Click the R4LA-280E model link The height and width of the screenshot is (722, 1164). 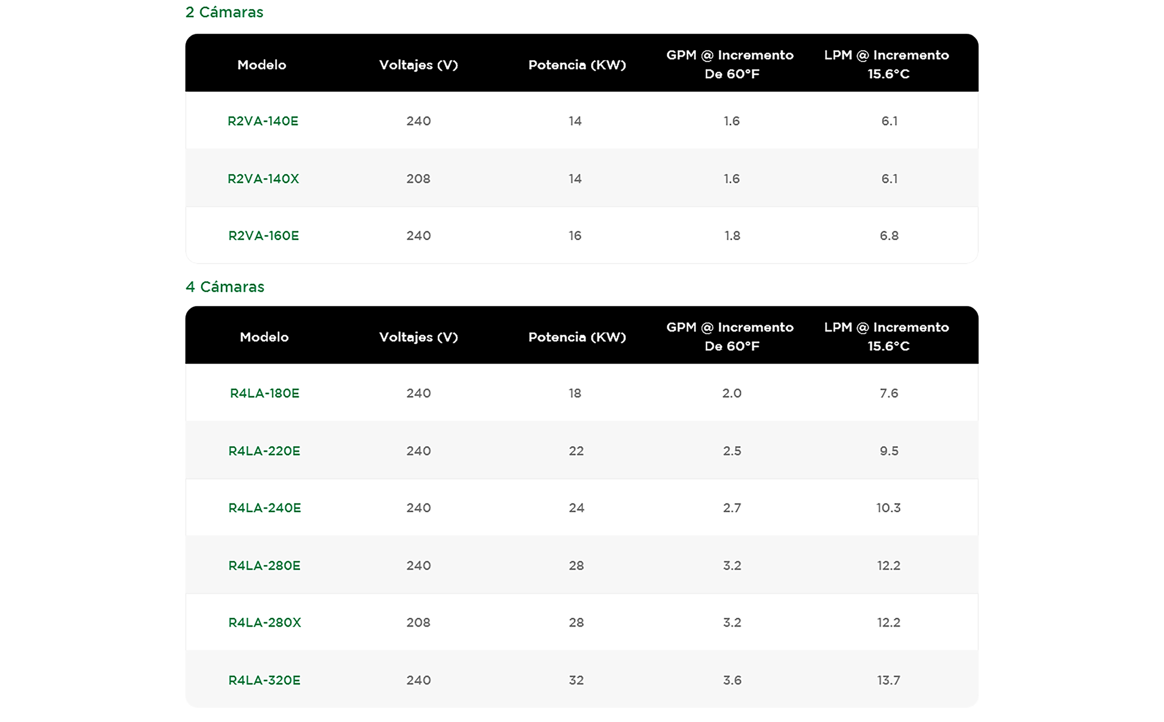click(x=264, y=566)
